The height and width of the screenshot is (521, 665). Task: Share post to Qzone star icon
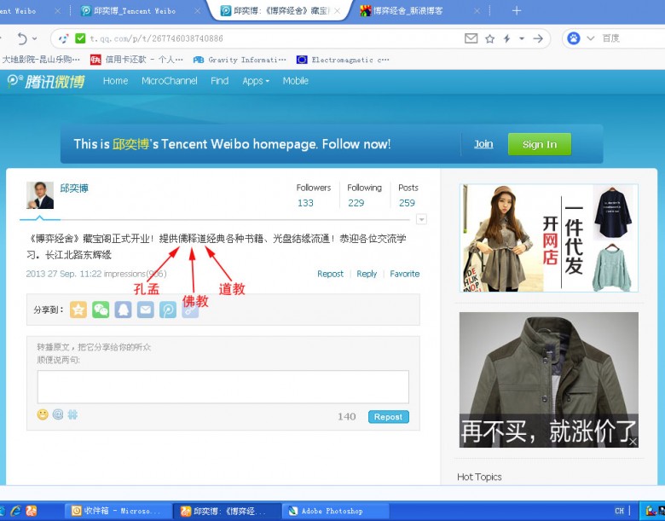[x=78, y=310]
